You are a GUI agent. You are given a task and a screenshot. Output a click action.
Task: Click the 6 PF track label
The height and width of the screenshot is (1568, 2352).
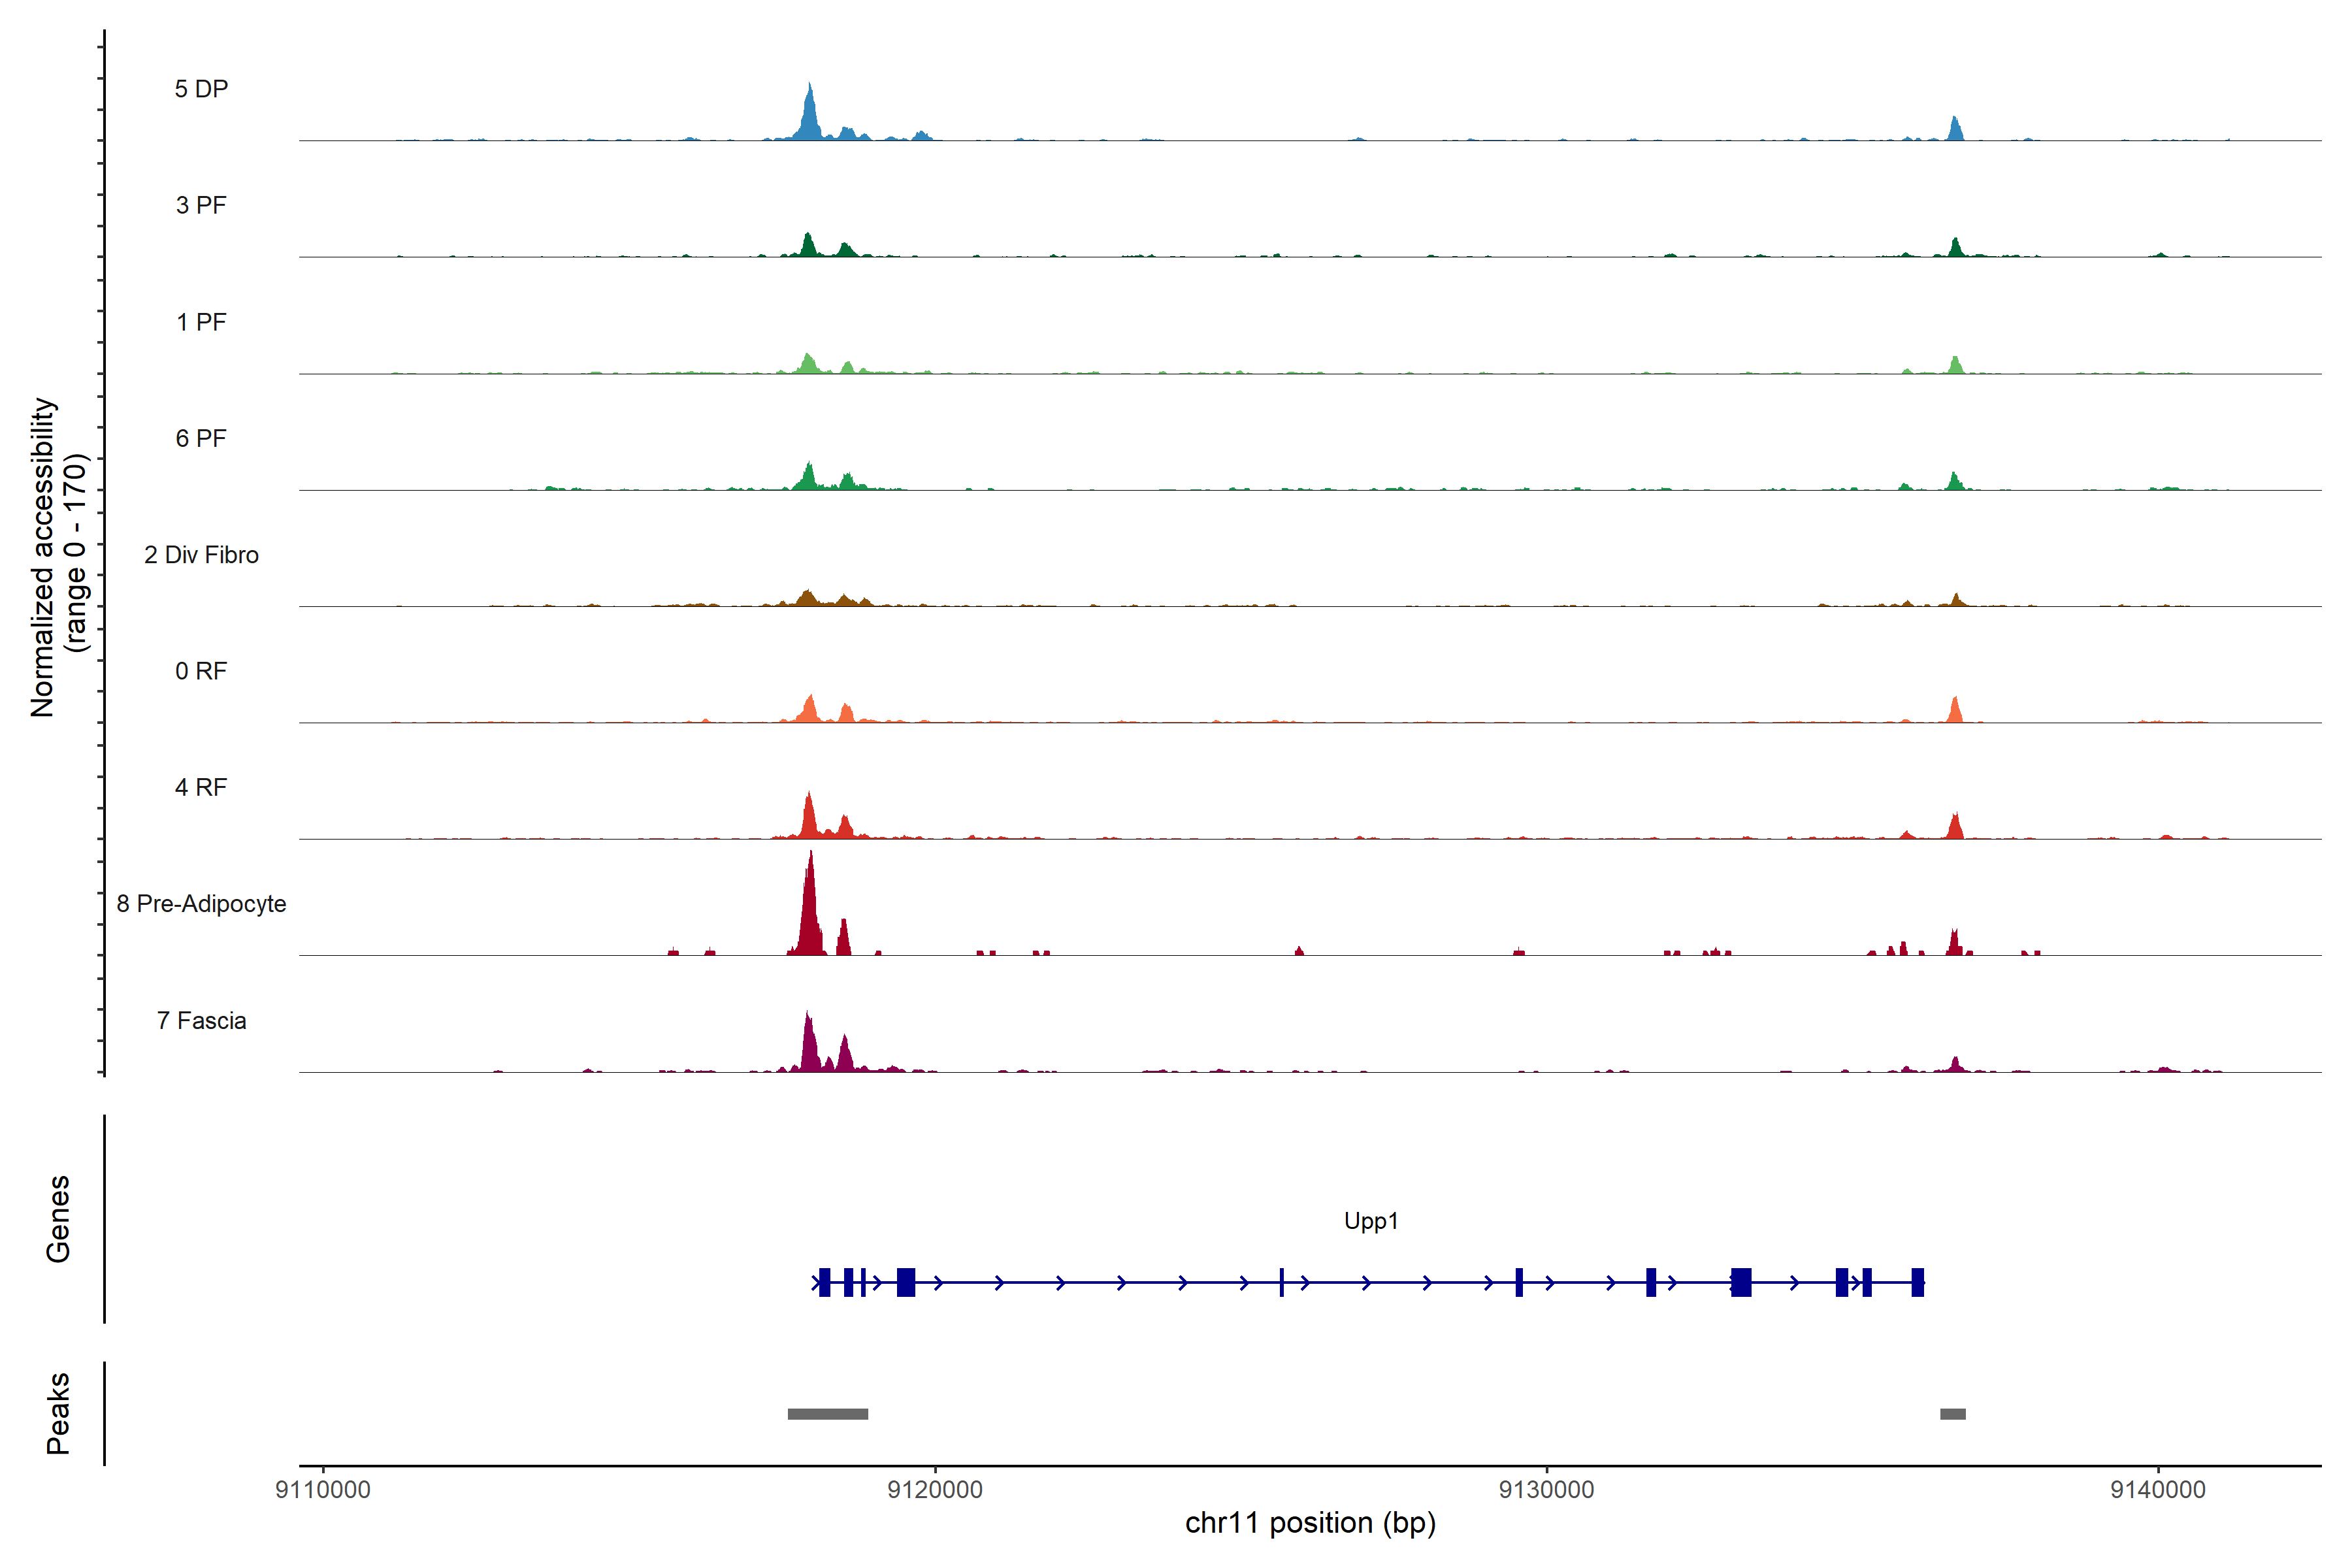click(201, 438)
